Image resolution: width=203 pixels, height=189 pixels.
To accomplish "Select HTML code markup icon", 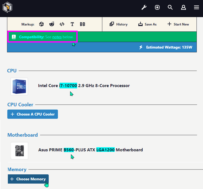I will [x=62, y=24].
